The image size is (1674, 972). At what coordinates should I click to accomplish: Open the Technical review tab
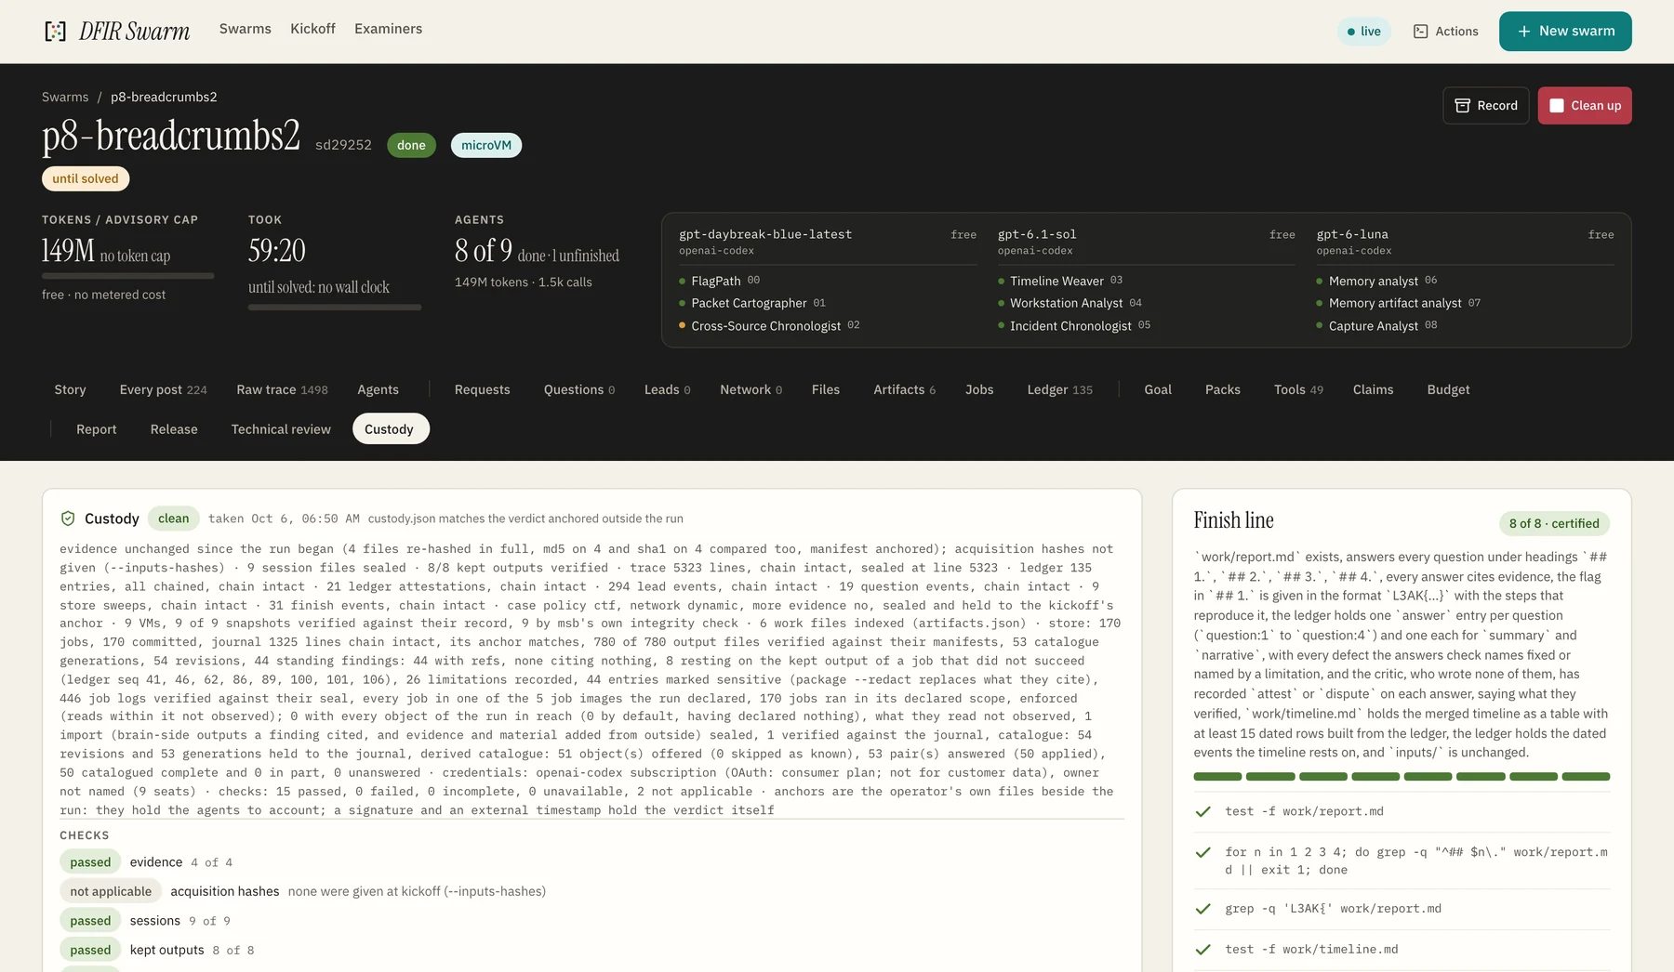point(281,429)
